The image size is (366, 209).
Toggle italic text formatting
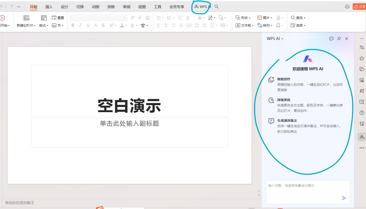(x=80, y=25)
